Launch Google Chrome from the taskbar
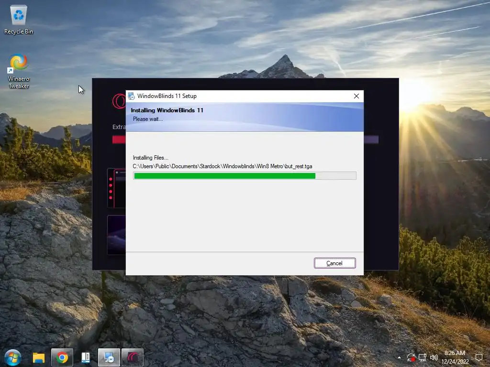 [x=62, y=357]
